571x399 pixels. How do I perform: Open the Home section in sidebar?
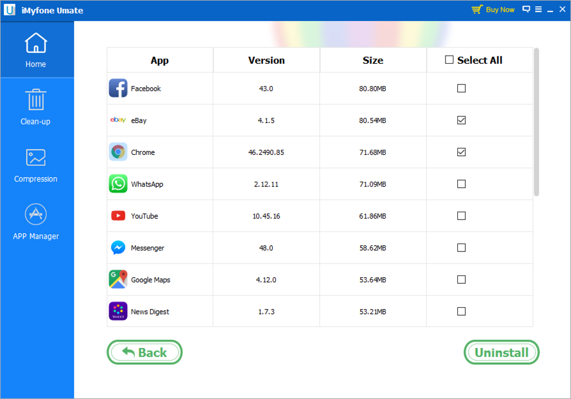pyautogui.click(x=36, y=50)
